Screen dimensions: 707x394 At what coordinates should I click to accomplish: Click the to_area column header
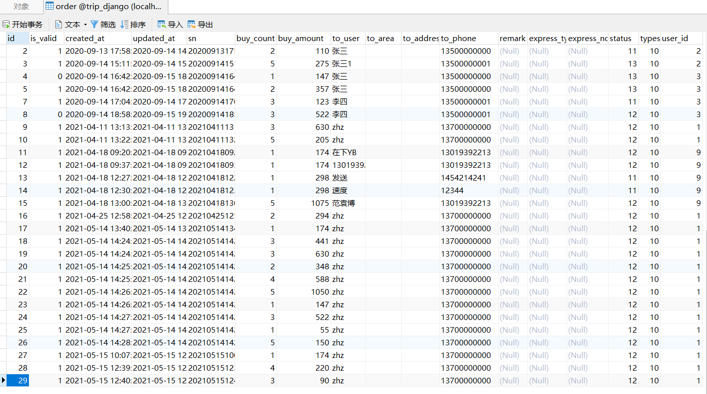(383, 38)
